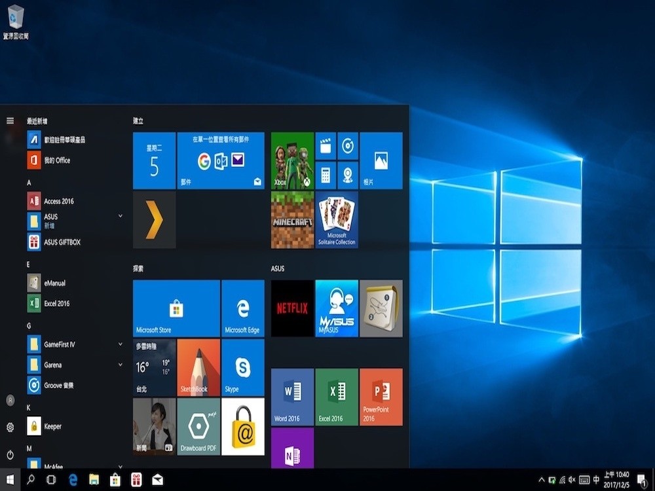Open Access 2016 from the app list
The image size is (655, 491).
(58, 202)
